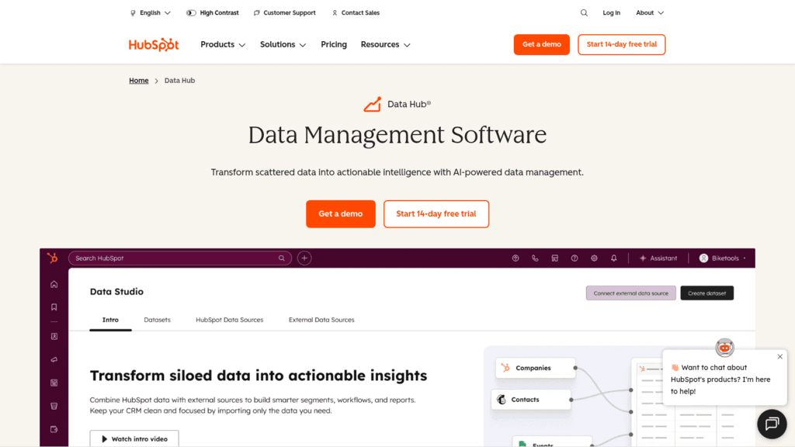Click the plus quick-create icon
The width and height of the screenshot is (795, 447).
pyautogui.click(x=304, y=258)
